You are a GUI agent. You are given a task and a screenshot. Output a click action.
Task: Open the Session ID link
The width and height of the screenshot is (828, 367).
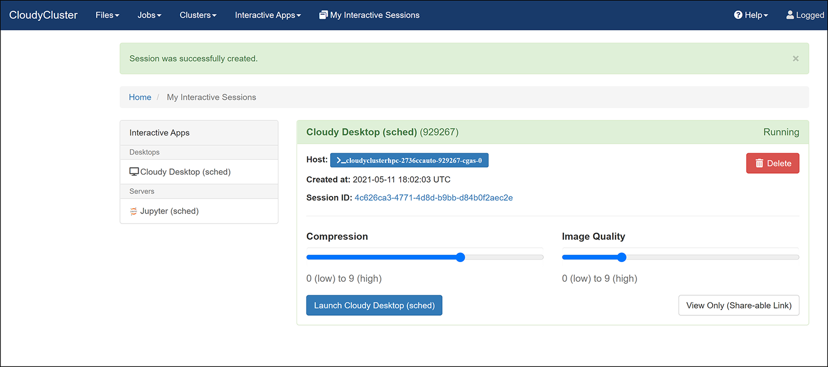click(x=434, y=197)
